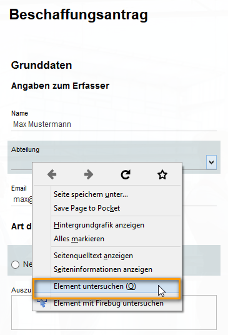This screenshot has width=228, height=335.
Task: Open 'Seiteninformationen anzeigen'
Action: (103, 269)
